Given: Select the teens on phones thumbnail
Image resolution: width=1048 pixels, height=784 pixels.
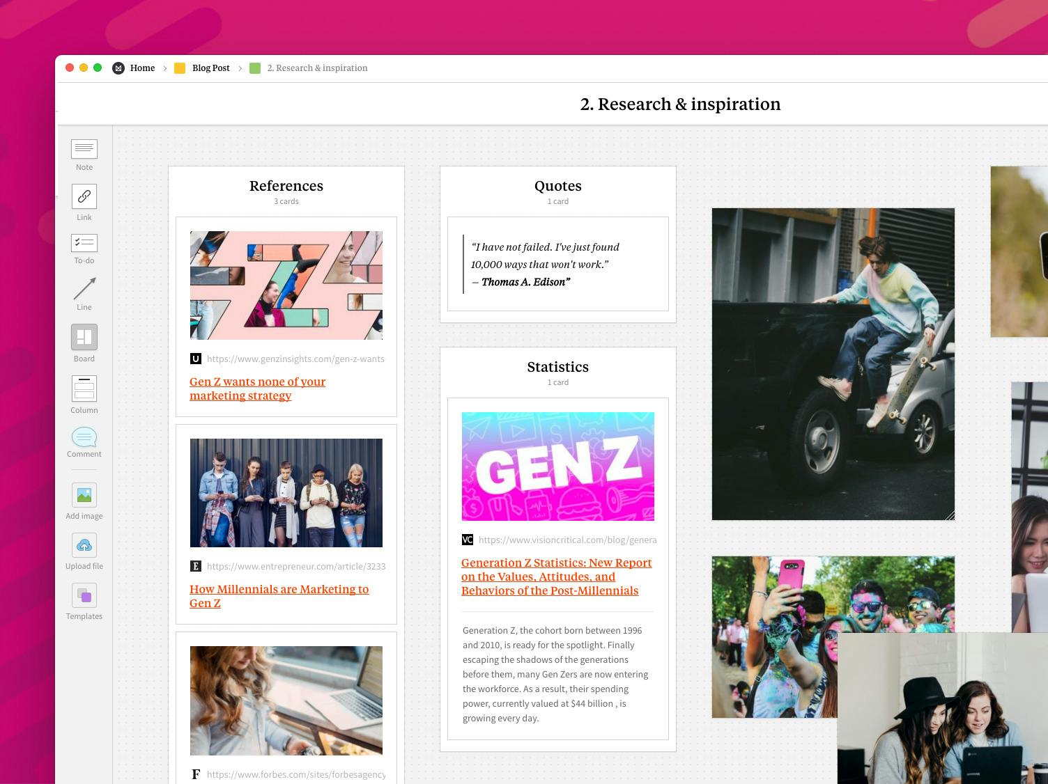Looking at the screenshot, I should pyautogui.click(x=286, y=493).
